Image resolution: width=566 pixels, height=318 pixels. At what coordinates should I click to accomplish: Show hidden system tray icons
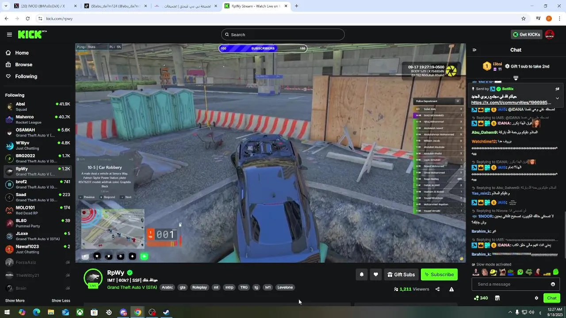[509, 312]
